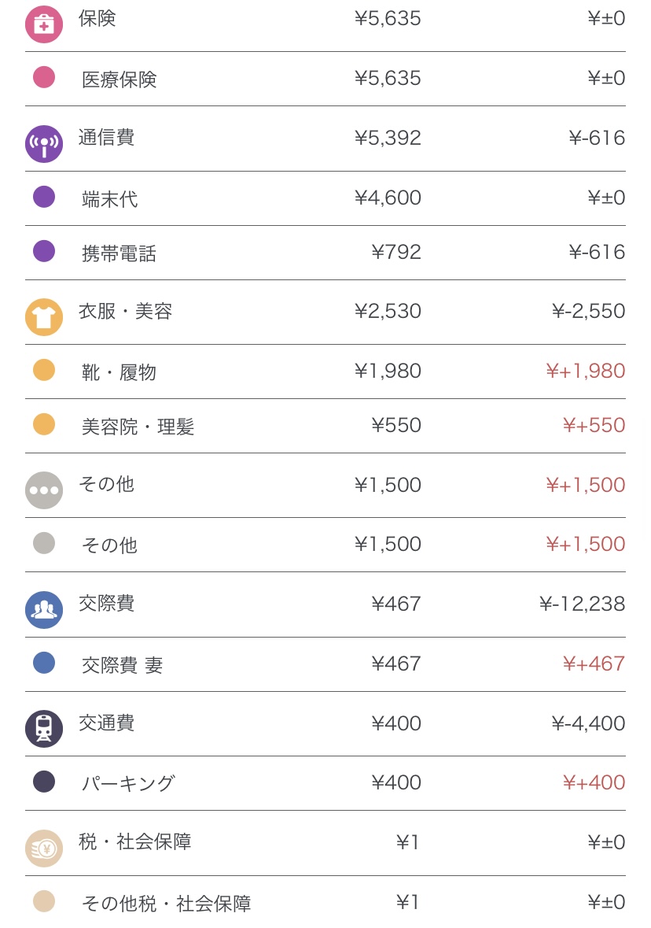
Task: Open the 靴・履物 subcategory row
Action: tap(119, 372)
